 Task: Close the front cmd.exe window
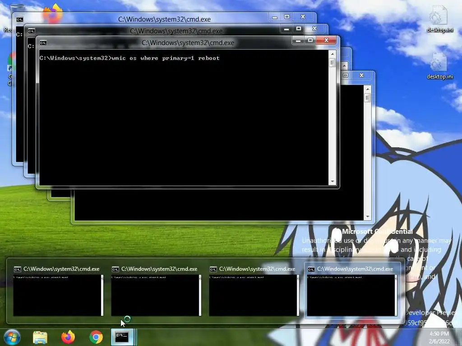click(x=326, y=40)
